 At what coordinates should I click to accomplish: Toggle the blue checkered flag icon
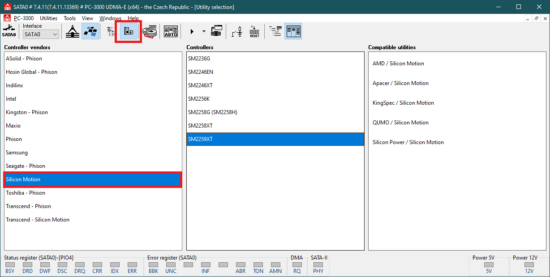point(90,31)
